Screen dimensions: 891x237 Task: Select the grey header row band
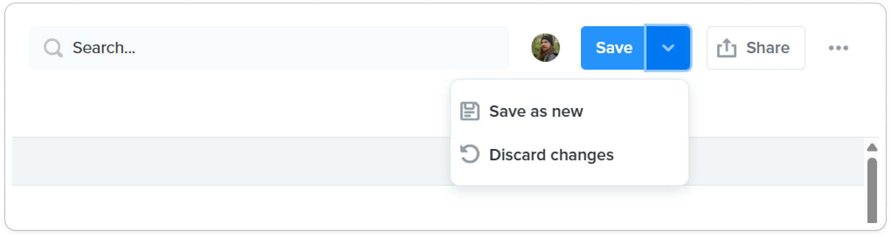tap(438, 161)
